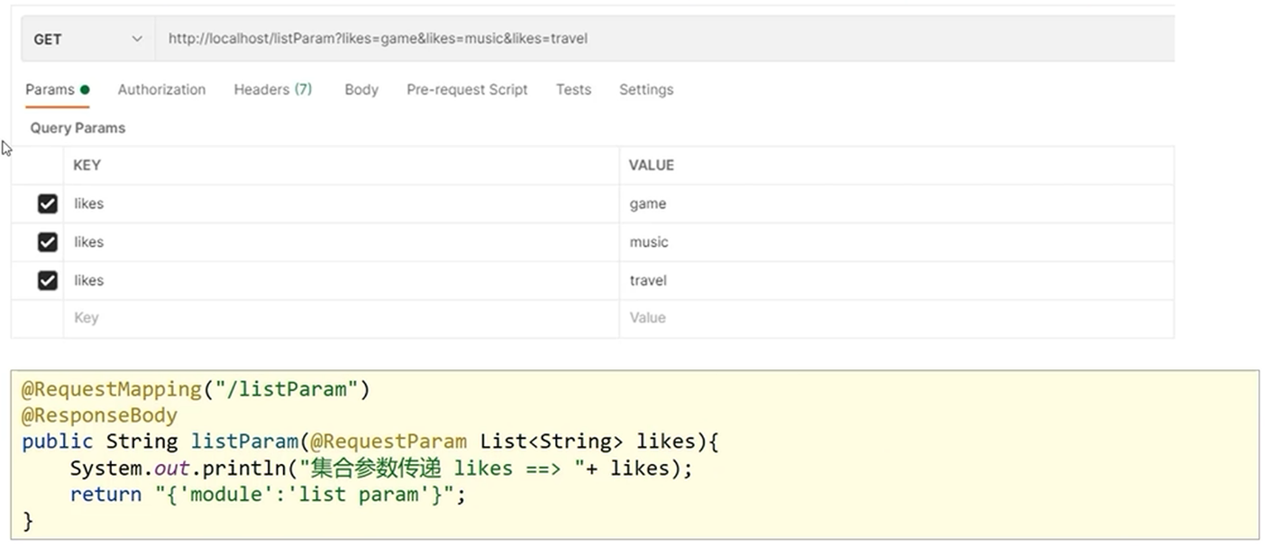Click the request URL input field

(665, 39)
